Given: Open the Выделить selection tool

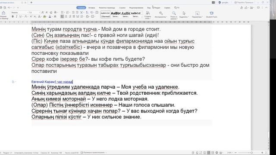Looking at the screenshot, I should pos(184,15).
